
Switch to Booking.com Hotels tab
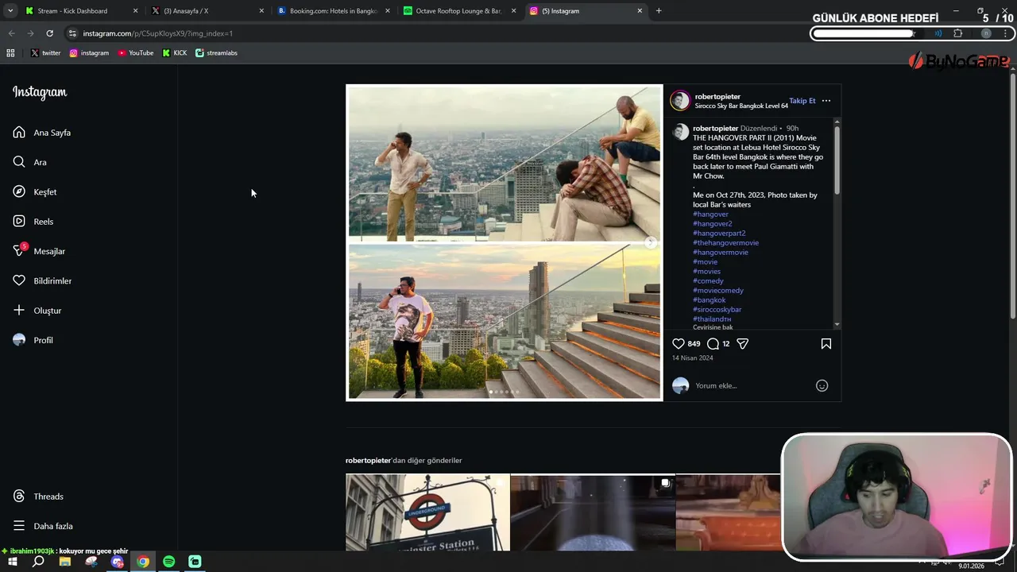click(334, 11)
